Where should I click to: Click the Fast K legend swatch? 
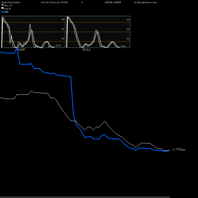point(2,8)
